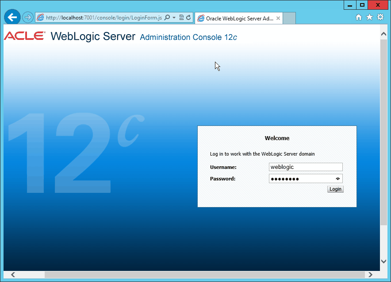Open a new blank tab
391x282 pixels.
point(289,19)
